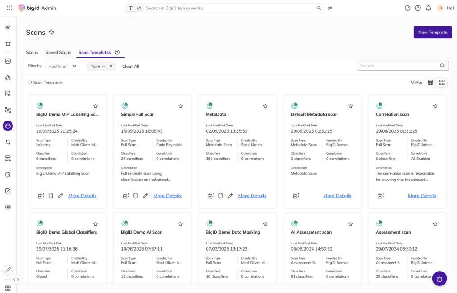Click the scan templates search field
457x293 pixels.
[x=399, y=66]
